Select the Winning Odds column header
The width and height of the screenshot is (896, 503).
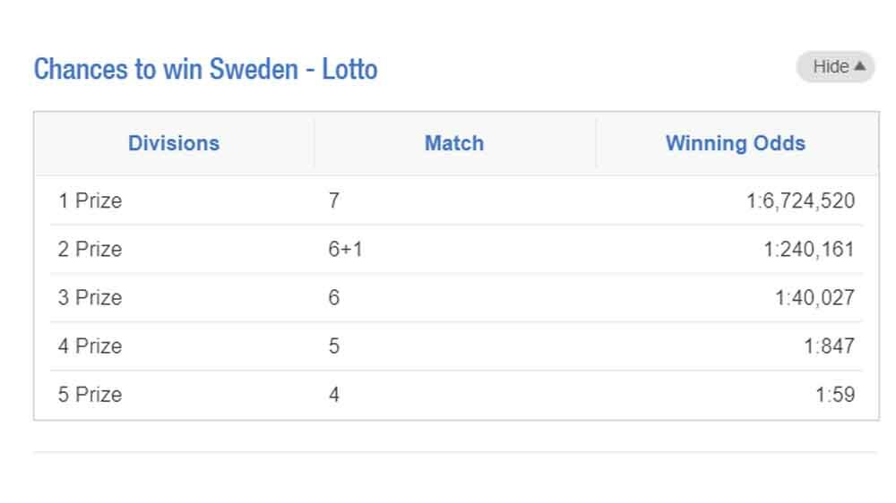pos(736,143)
